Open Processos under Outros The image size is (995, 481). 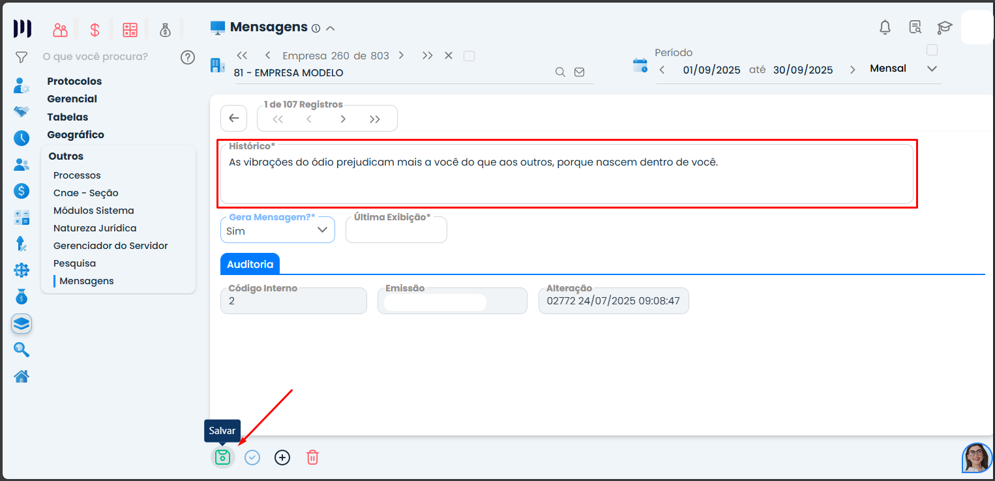pyautogui.click(x=77, y=175)
